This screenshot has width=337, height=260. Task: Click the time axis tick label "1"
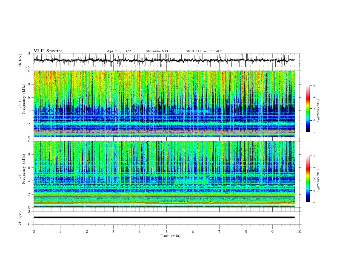tap(60, 232)
